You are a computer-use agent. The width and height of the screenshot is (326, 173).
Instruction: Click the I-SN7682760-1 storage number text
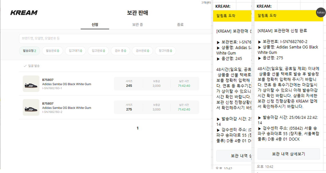[52, 88]
